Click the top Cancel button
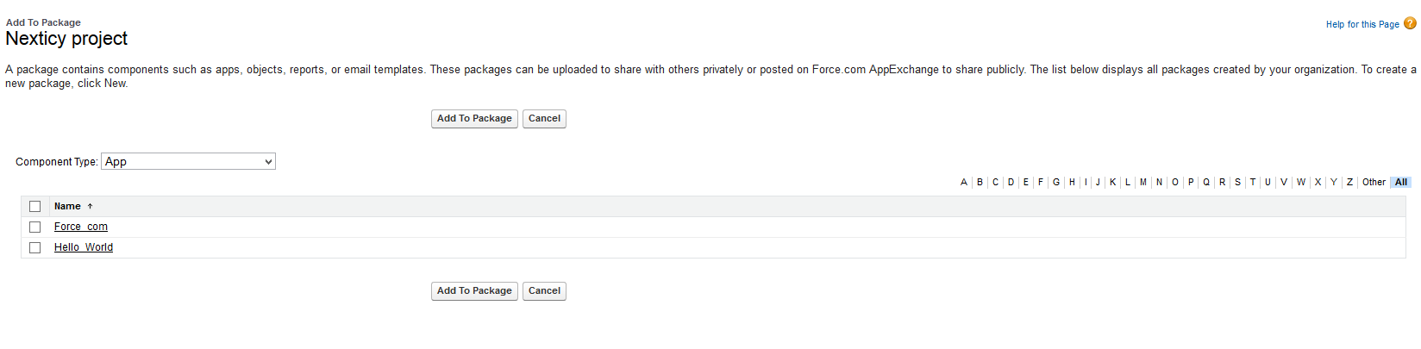This screenshot has width=1421, height=349. pyautogui.click(x=544, y=119)
